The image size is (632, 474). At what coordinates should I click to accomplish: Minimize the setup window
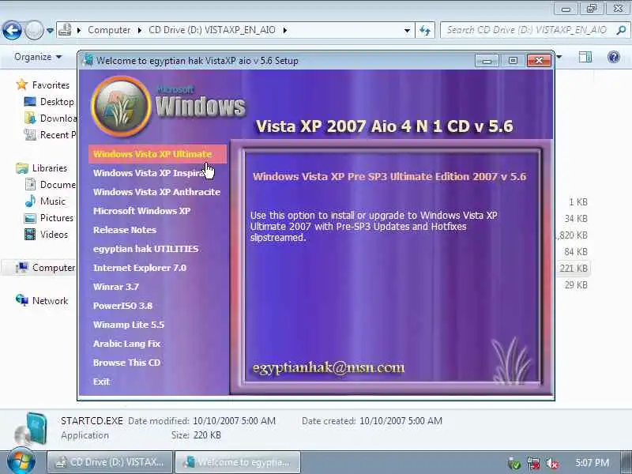pos(487,61)
